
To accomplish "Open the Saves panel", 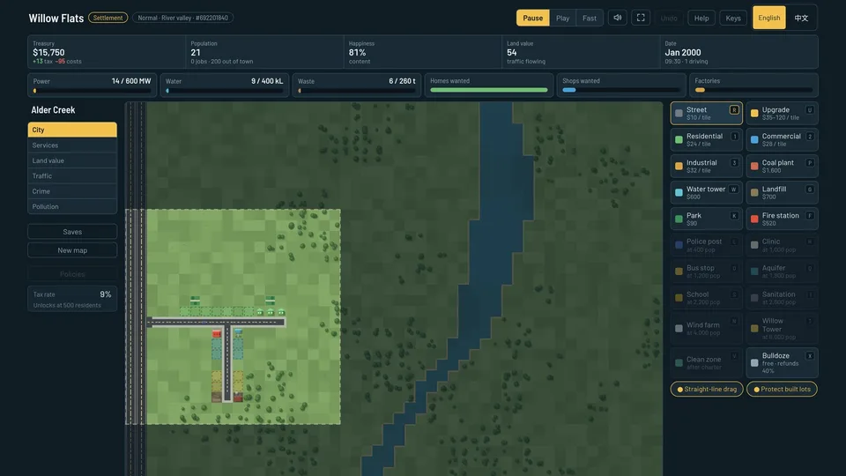I will 72,232.
